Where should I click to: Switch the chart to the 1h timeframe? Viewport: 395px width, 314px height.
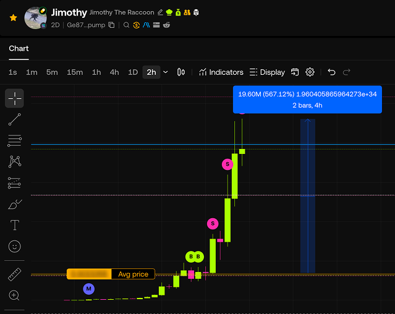click(96, 72)
